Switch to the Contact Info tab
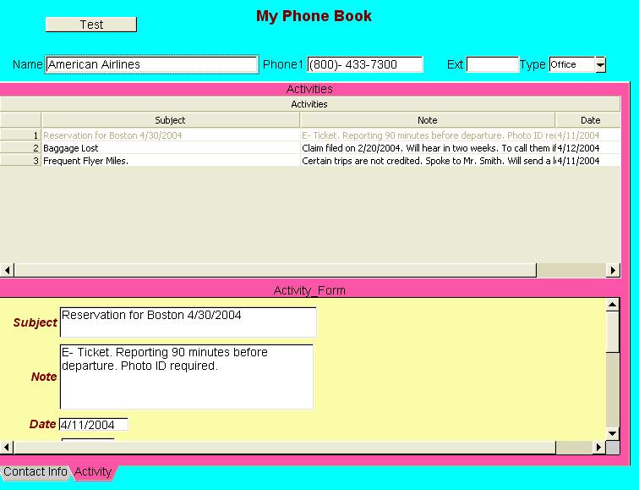 click(35, 471)
